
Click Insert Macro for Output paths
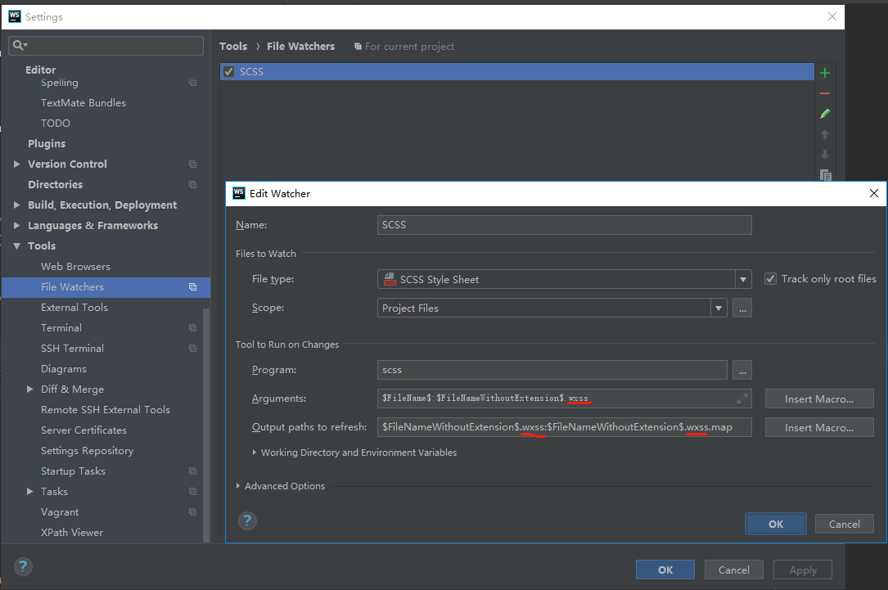point(819,427)
